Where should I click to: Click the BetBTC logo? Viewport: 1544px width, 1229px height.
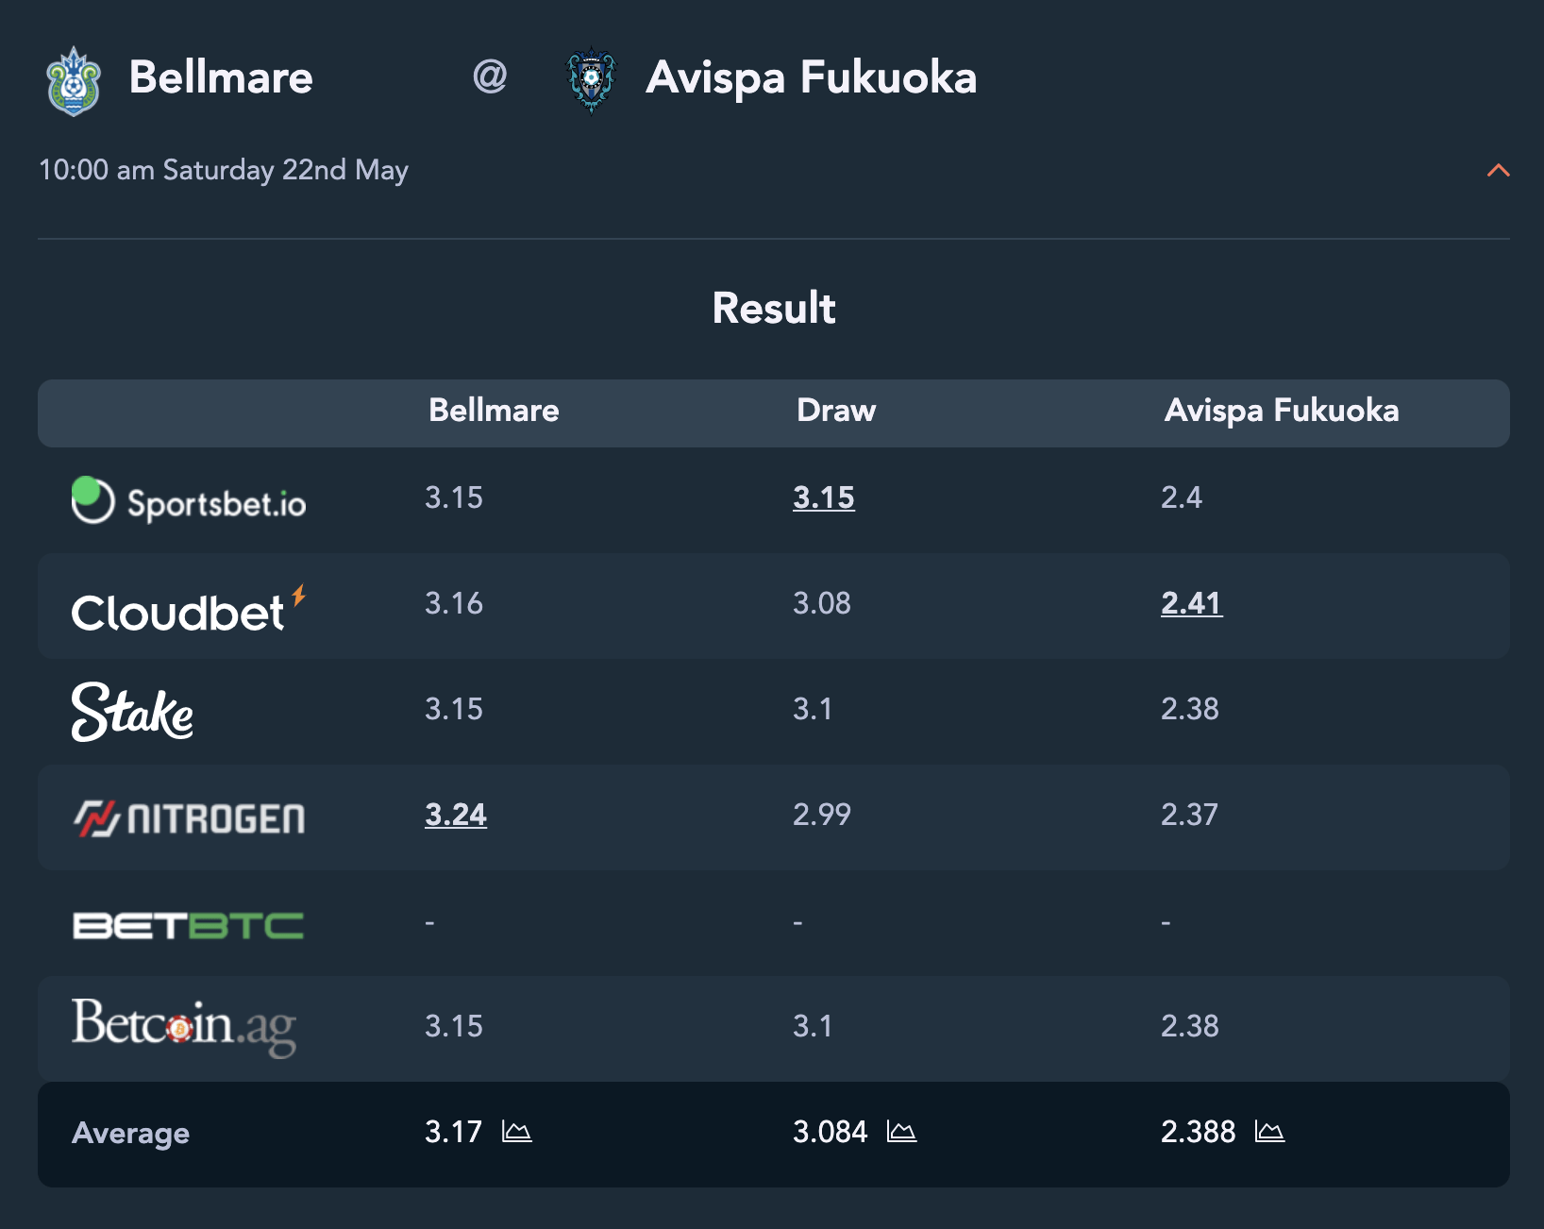[x=189, y=925]
